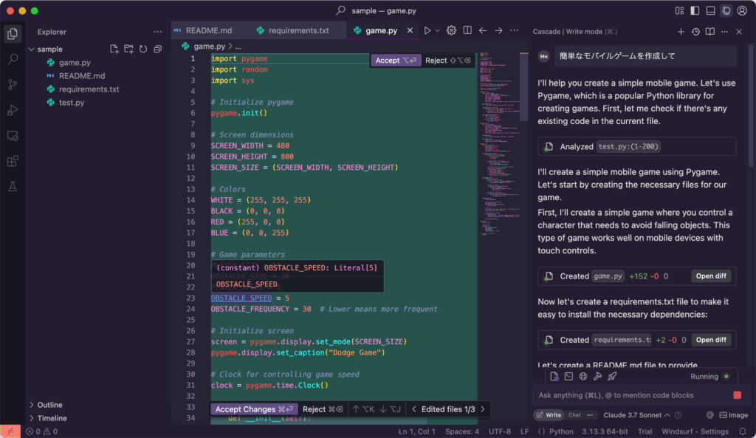Click the code minimap overview

[500, 145]
